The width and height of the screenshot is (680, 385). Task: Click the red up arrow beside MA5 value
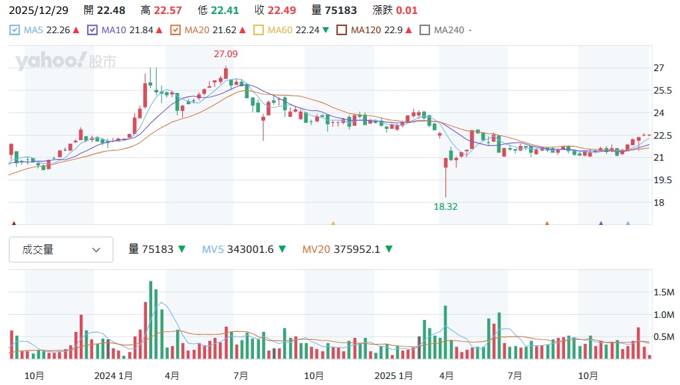76,30
